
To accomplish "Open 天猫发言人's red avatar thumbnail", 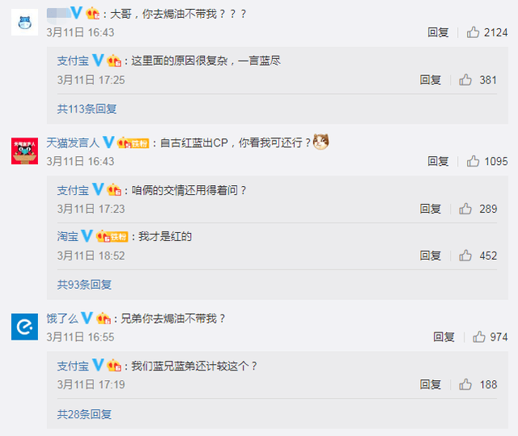I will point(24,151).
